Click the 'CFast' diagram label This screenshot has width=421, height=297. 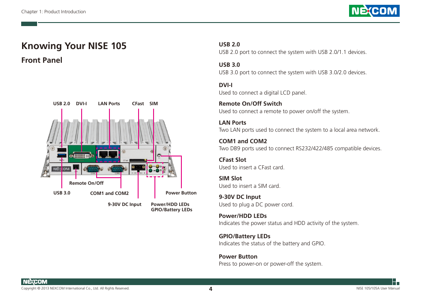[138, 104]
